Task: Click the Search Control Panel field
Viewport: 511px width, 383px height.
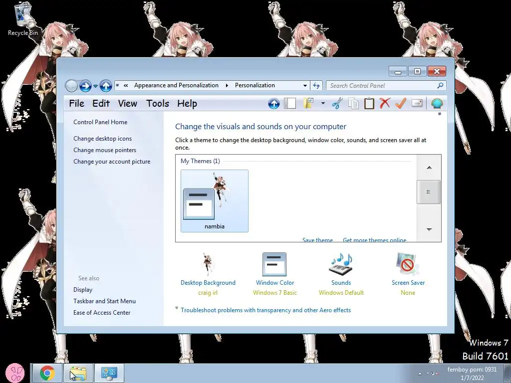Action: tap(386, 85)
